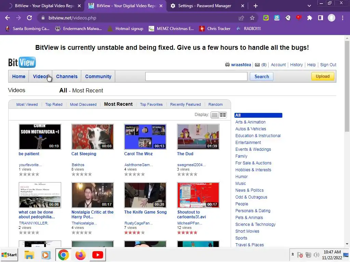350x262 pixels.
Task: Select the Top Rated filter
Action: click(54, 104)
